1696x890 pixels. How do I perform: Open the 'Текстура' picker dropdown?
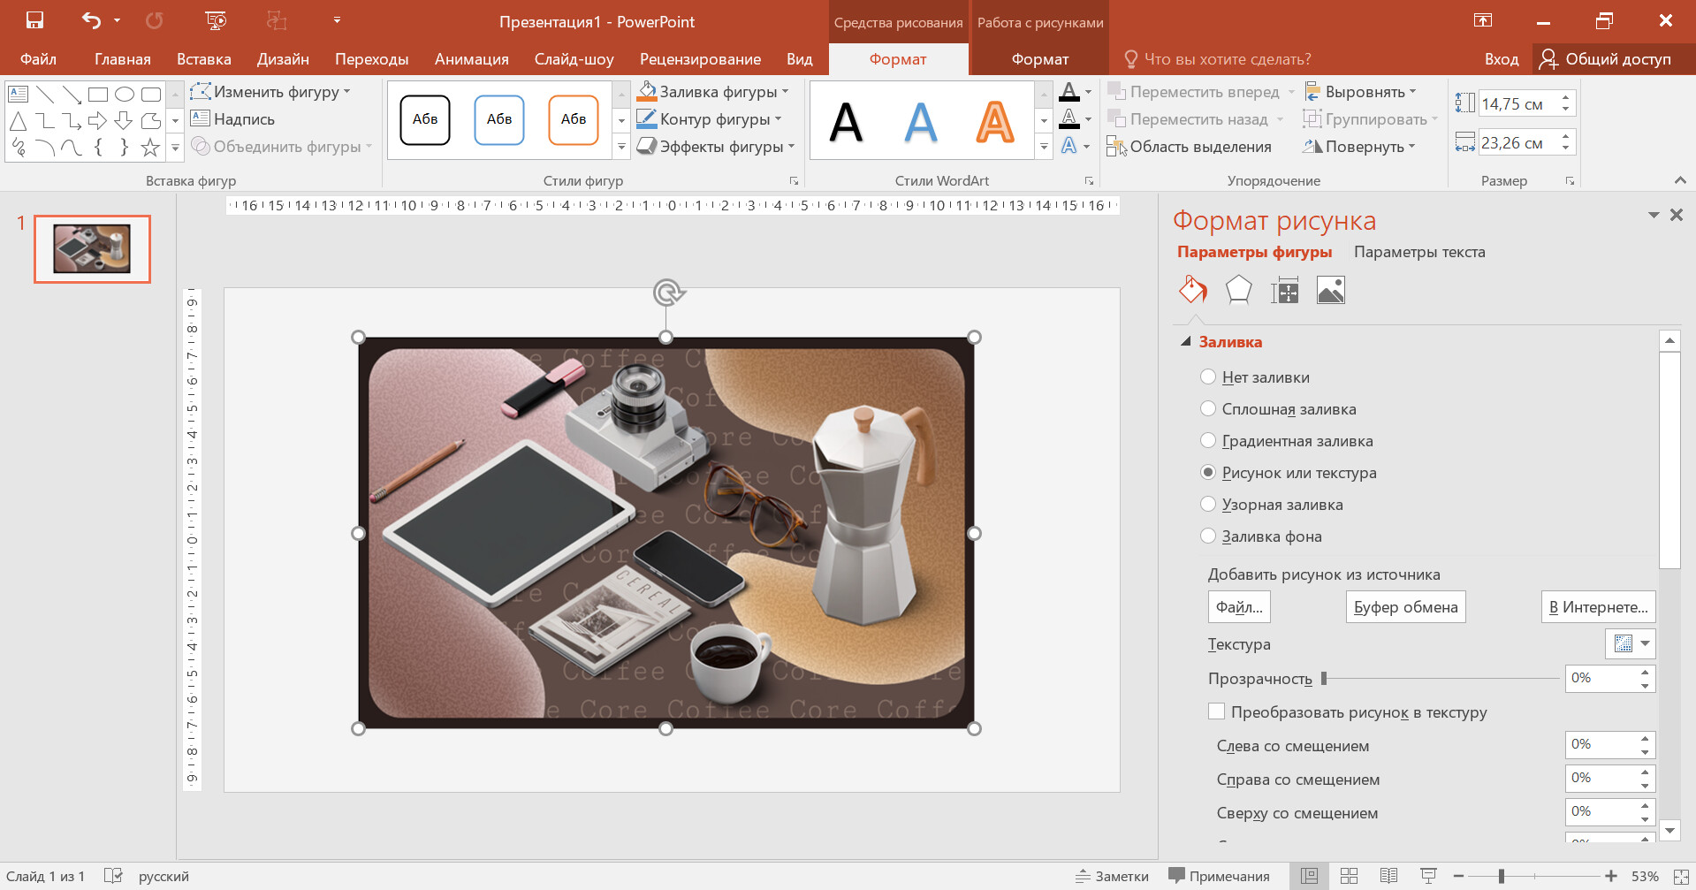[x=1645, y=644]
